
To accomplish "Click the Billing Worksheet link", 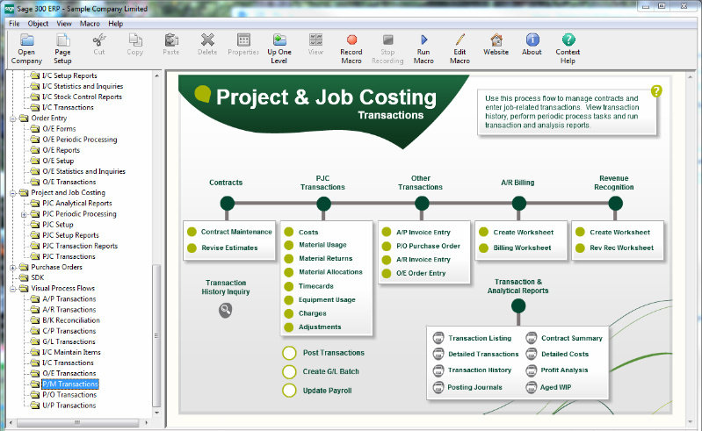I will click(x=522, y=248).
